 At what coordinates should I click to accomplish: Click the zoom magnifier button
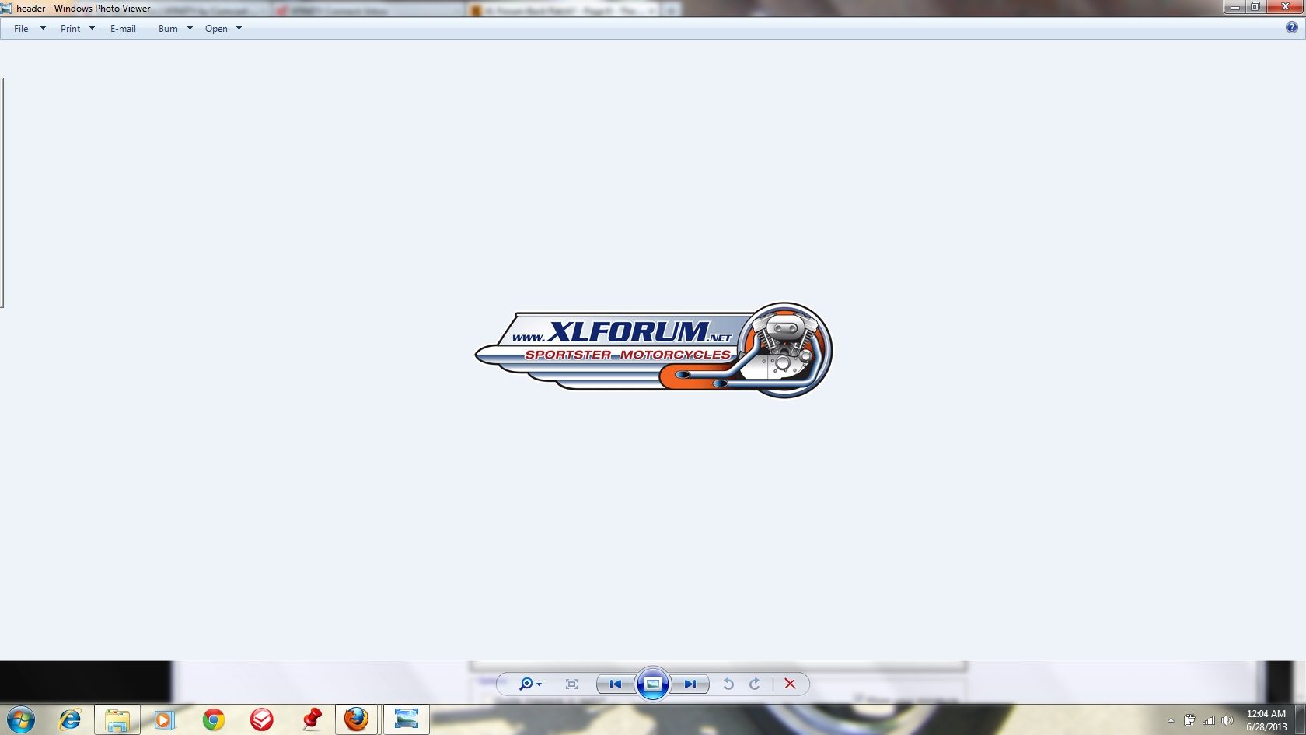coord(526,684)
